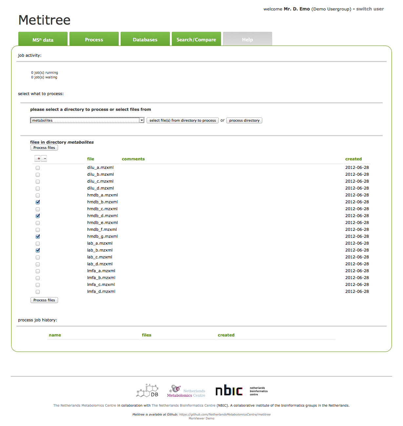Click 'select file(s) from directory to process' button
This screenshot has width=403, height=426.
pyautogui.click(x=183, y=120)
